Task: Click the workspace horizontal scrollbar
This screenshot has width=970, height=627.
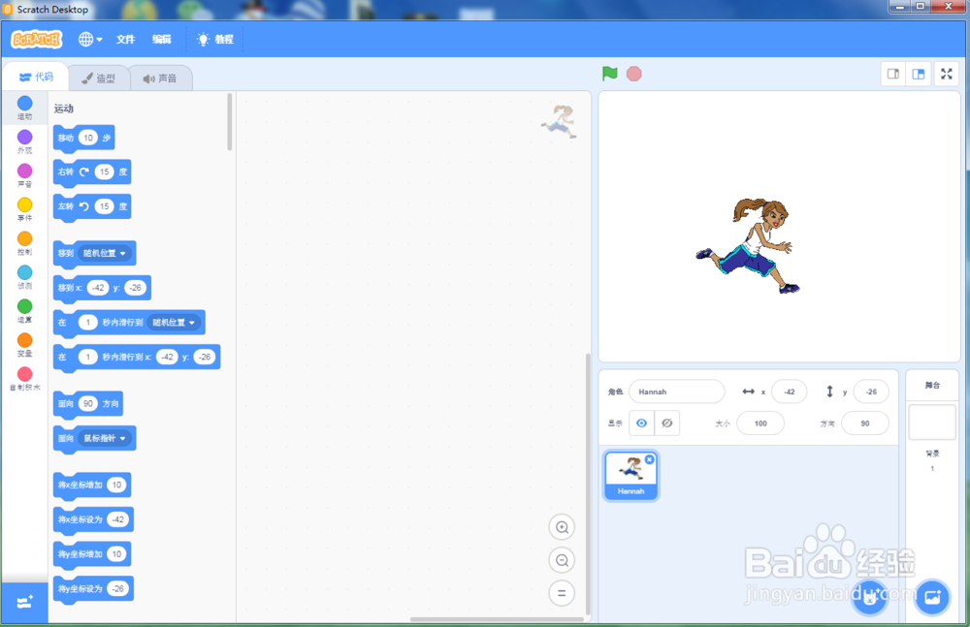Action: (x=497, y=619)
